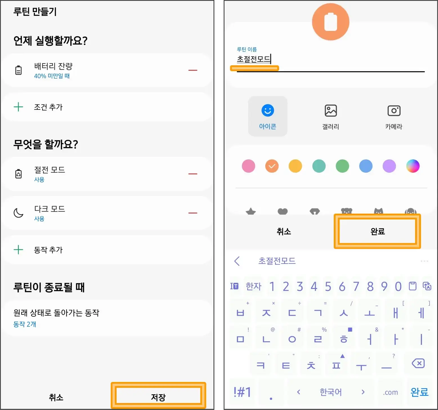This screenshot has width=438, height=410.
Task: Tap the 저장 save button
Action: tap(158, 397)
